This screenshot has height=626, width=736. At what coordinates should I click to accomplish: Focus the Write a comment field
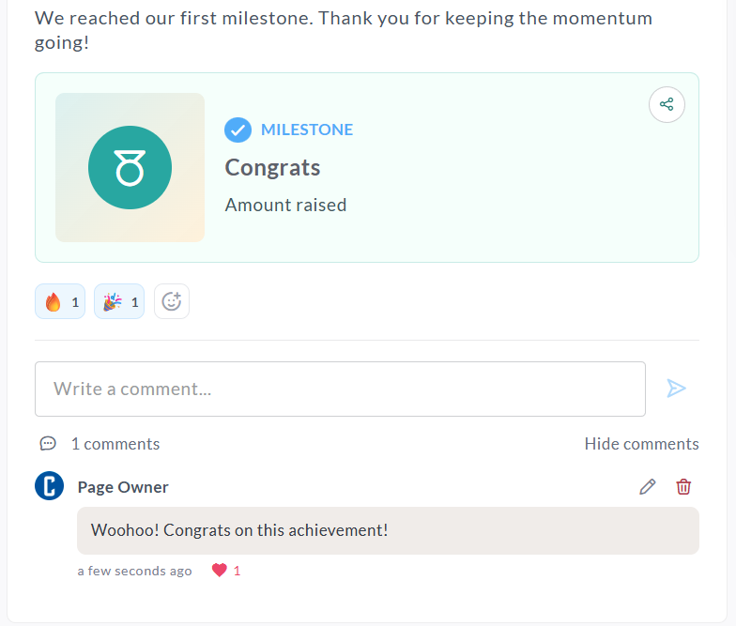coord(340,389)
